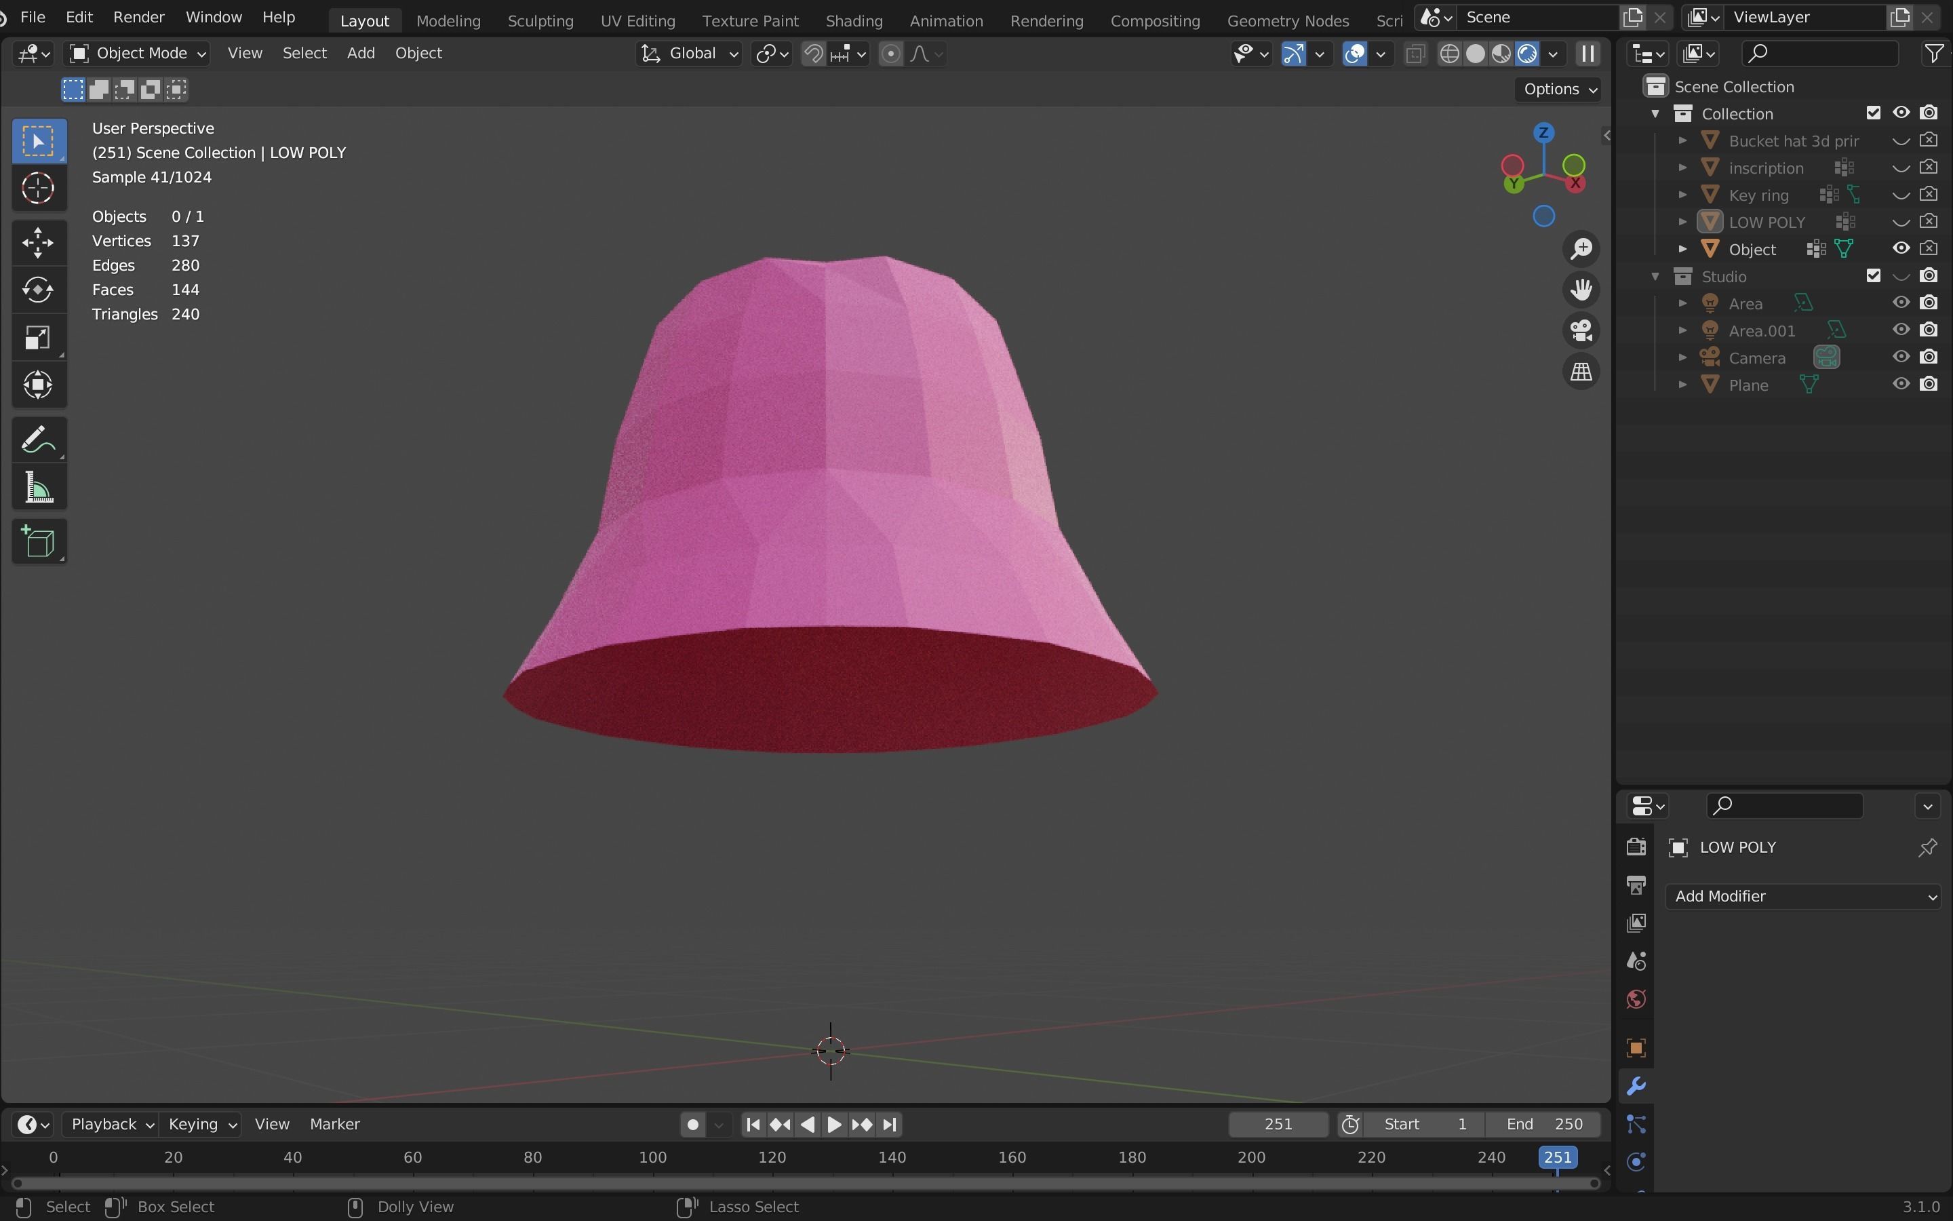Viewport: 1953px width, 1221px height.
Task: Expand the LOW POLY outliner item
Action: [1682, 222]
